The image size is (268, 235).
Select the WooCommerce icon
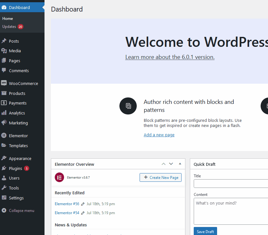coord(4,83)
